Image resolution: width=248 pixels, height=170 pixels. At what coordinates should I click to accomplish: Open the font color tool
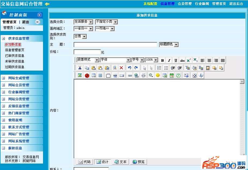click(188, 68)
